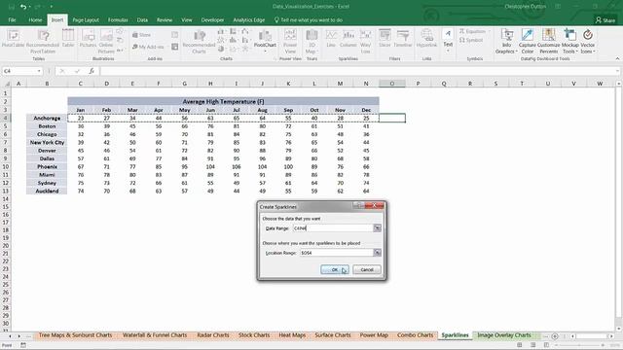Open the Data ribbon tab
623x350 pixels.
click(x=142, y=19)
